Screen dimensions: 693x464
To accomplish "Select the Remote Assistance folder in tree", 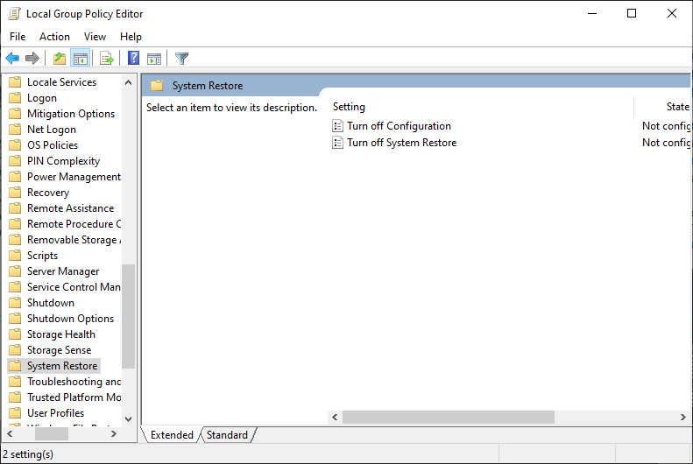I will (x=70, y=208).
